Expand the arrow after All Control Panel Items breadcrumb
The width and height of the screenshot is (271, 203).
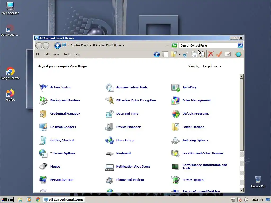123,45
